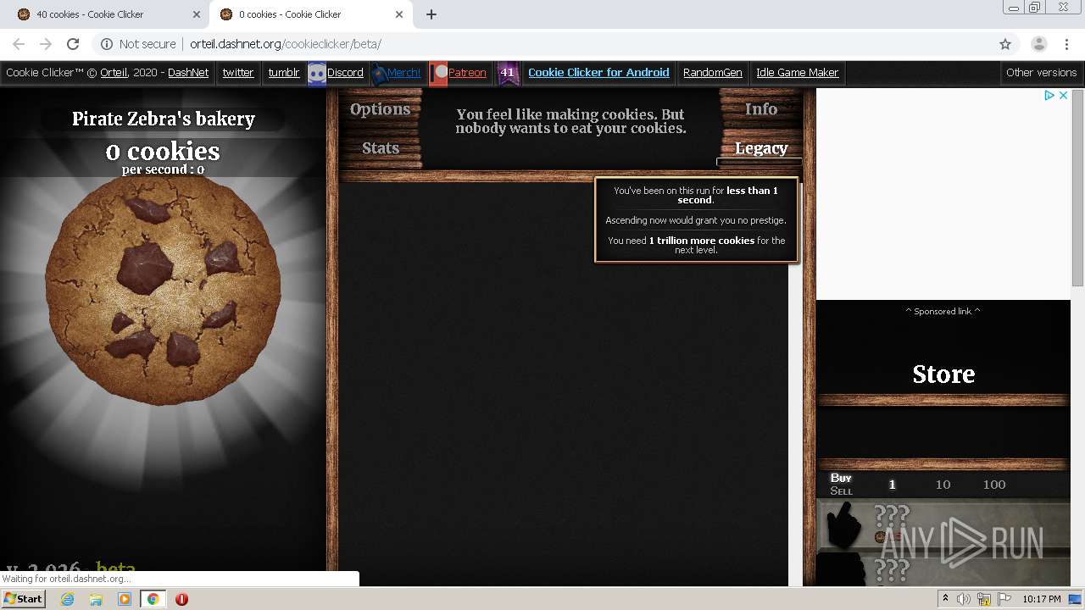Click the taskbar clock 10:17 PM
Image resolution: width=1085 pixels, height=610 pixels.
1041,599
